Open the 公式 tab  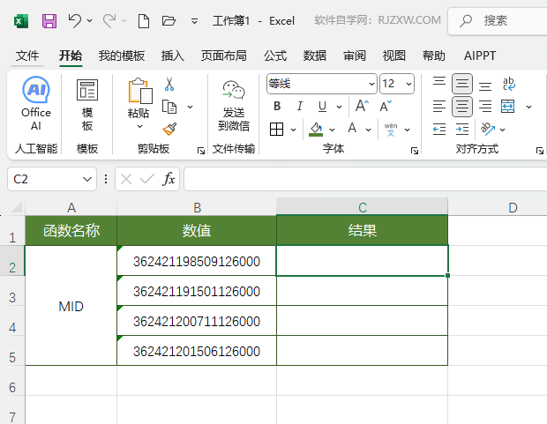[x=275, y=56]
